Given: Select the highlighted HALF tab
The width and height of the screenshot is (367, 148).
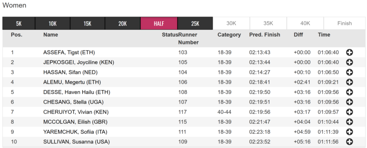Looking at the screenshot, I should [159, 23].
